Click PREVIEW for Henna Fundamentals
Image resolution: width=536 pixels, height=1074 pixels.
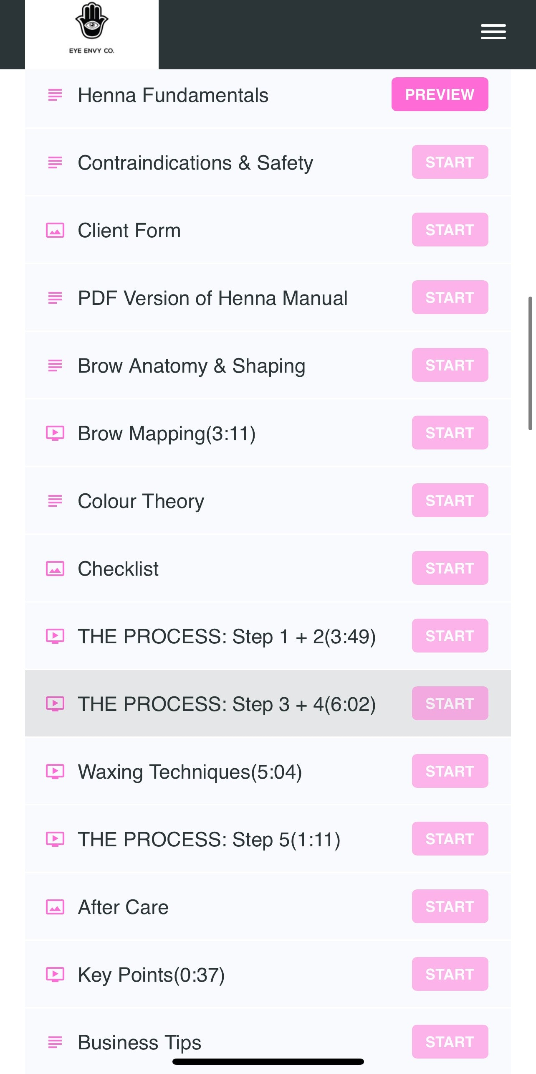click(440, 94)
